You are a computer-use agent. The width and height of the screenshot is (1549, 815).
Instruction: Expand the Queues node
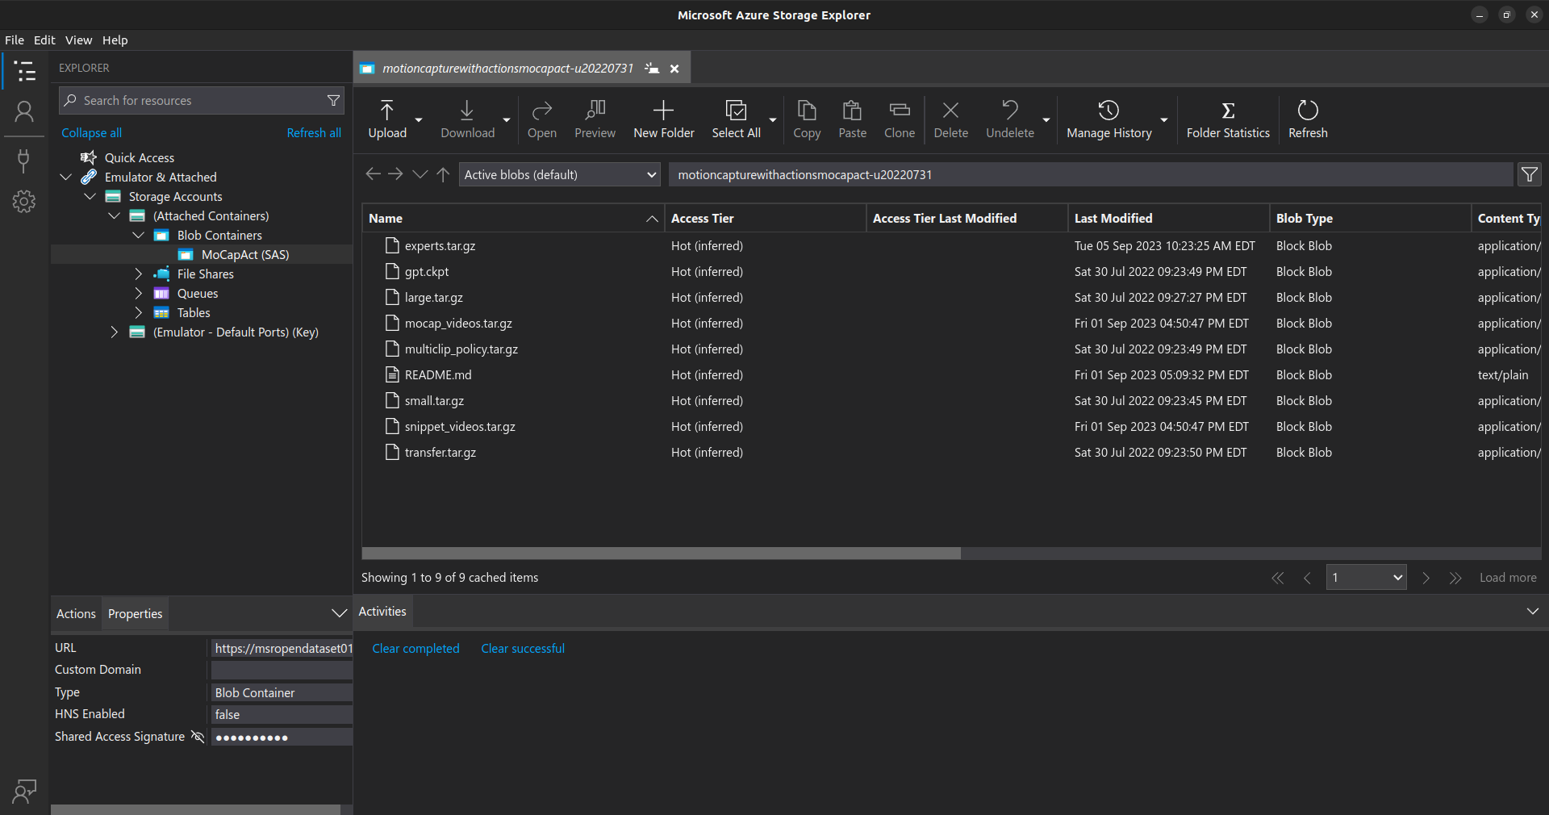(x=139, y=294)
